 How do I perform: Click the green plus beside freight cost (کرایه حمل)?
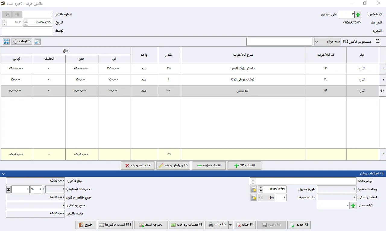pyautogui.click(x=353, y=206)
